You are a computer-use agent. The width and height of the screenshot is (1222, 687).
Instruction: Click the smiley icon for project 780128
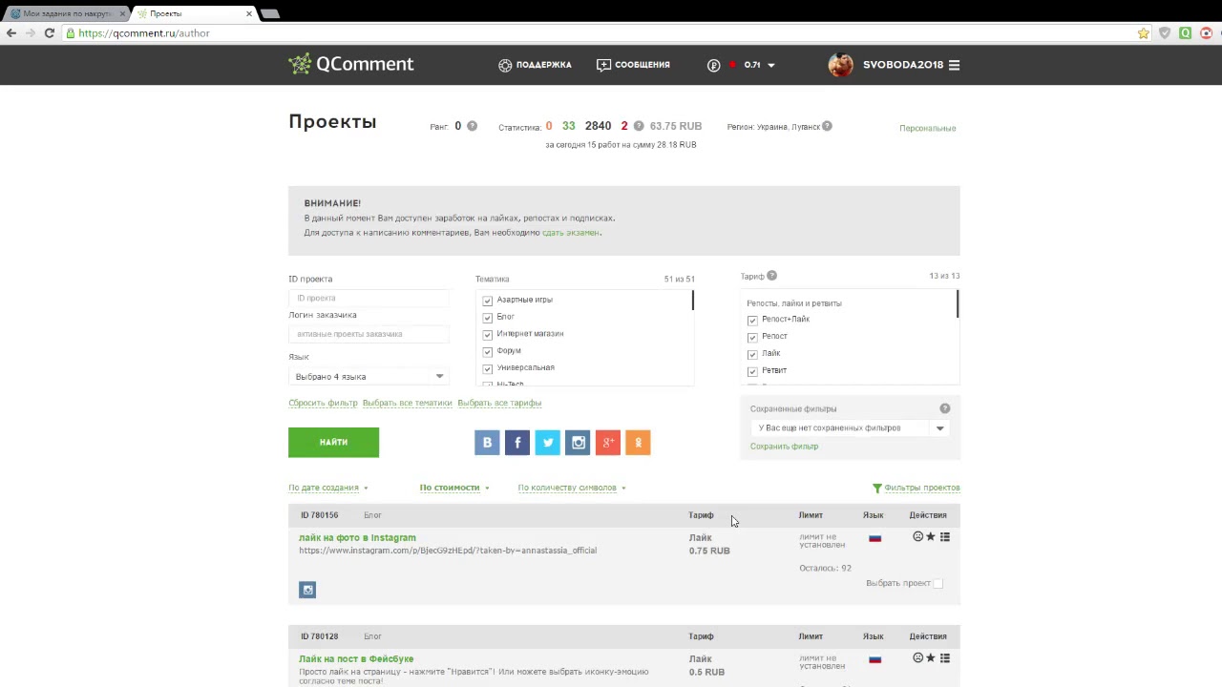click(918, 658)
